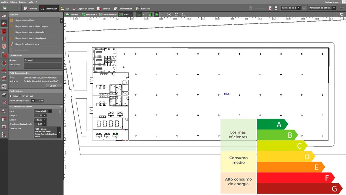The image size is (346, 195).
Task: Select the Terreno site tool in sidebar
Action: (4, 24)
